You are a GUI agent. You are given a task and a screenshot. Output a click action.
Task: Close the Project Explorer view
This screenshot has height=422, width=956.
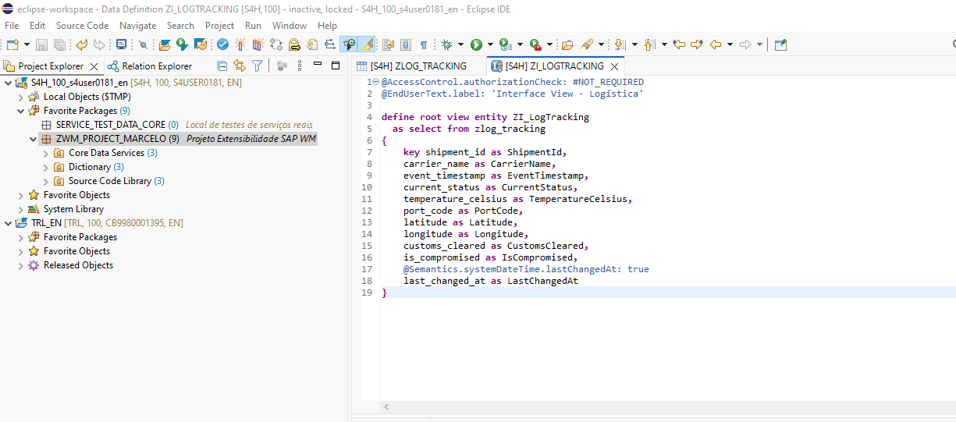[94, 66]
